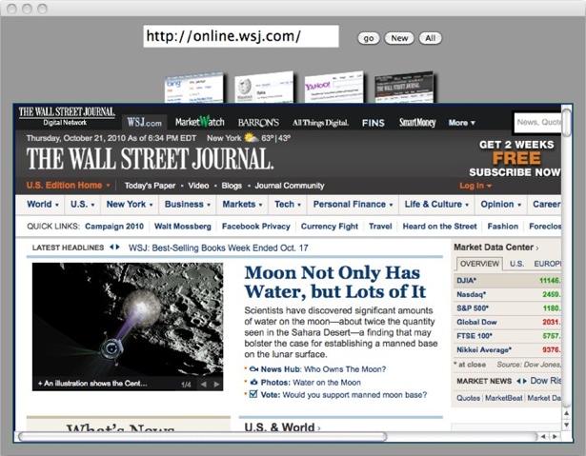Open the Moon Not Only Has Water headline
This screenshot has width=586, height=456.
(x=335, y=282)
